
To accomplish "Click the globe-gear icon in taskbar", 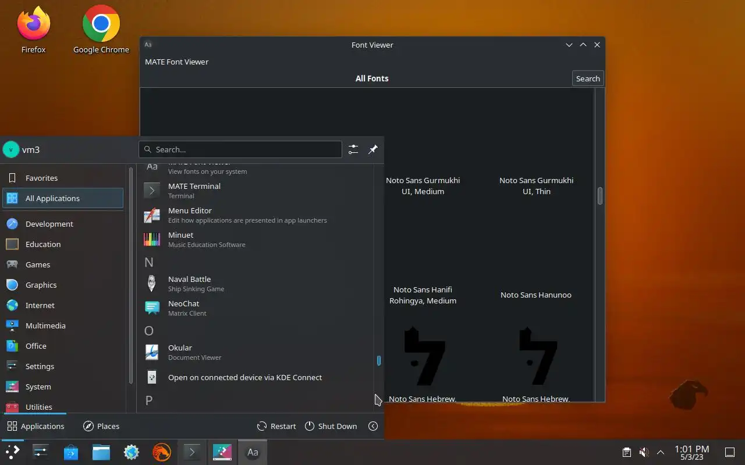I will click(132, 452).
